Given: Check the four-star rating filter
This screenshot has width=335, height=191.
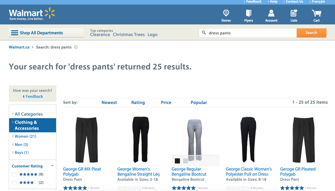Looking at the screenshot, I should (x=14, y=183).
